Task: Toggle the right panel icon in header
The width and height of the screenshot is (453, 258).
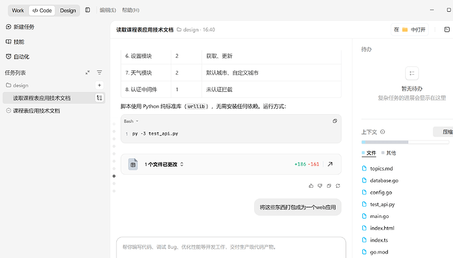Action: pos(446,30)
